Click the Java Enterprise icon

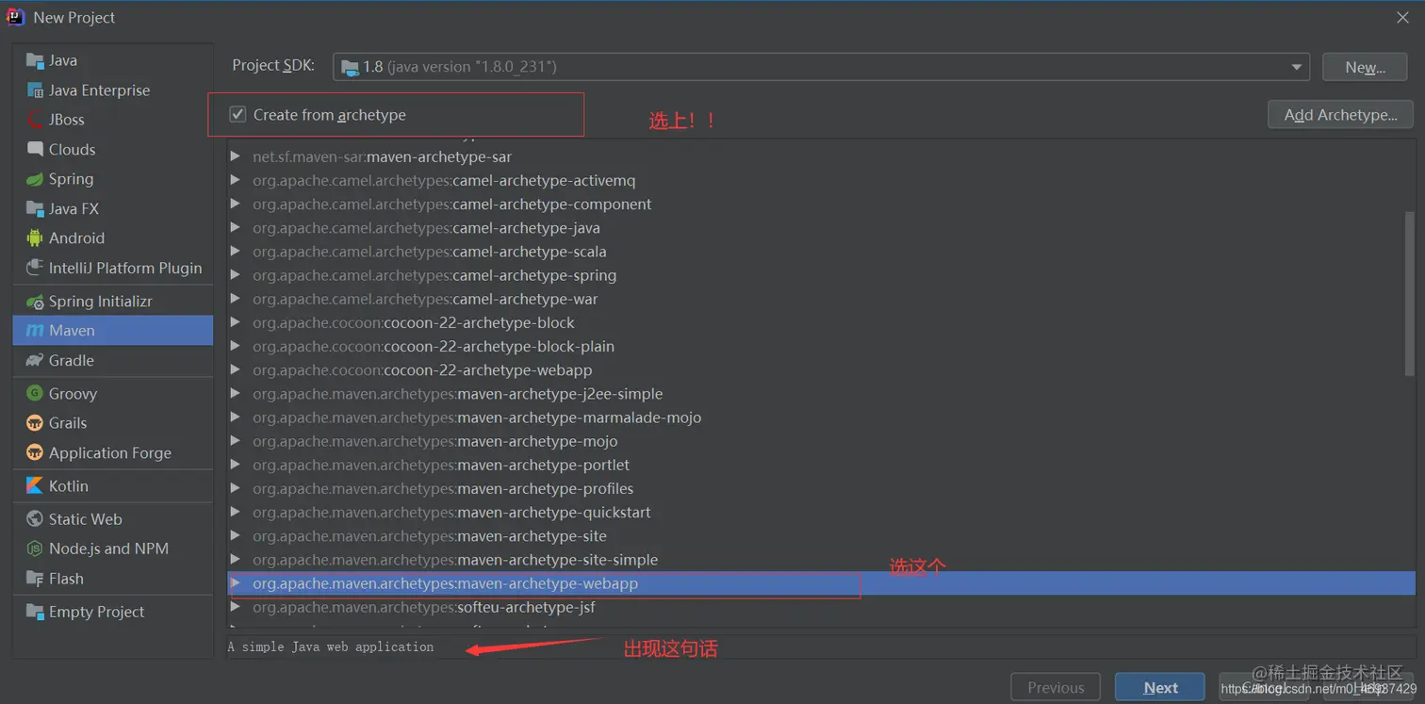[x=35, y=90]
